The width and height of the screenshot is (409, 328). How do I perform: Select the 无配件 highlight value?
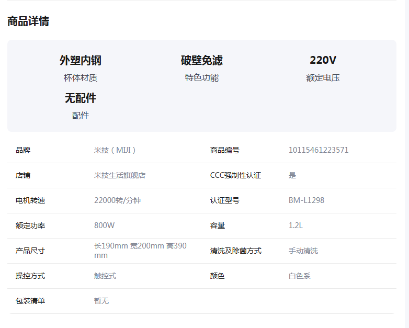pos(81,98)
